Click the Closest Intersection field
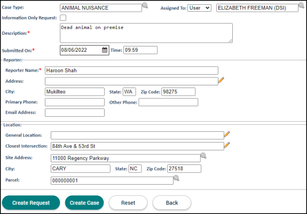The image size is (307, 214). click(137, 146)
